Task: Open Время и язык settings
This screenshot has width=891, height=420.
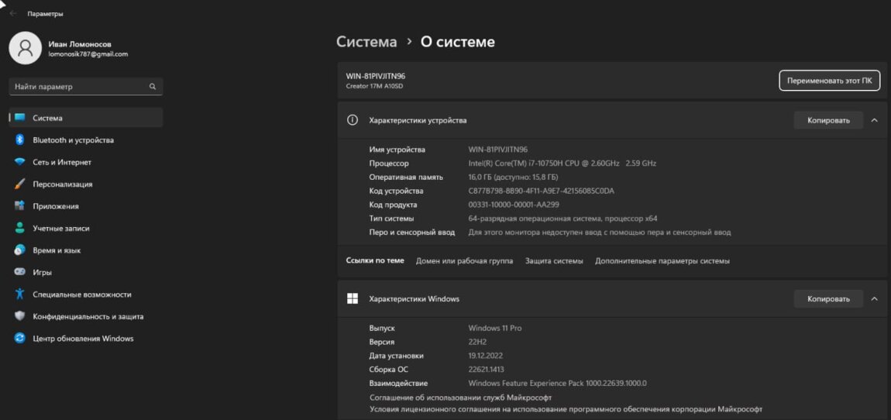Action: point(86,250)
